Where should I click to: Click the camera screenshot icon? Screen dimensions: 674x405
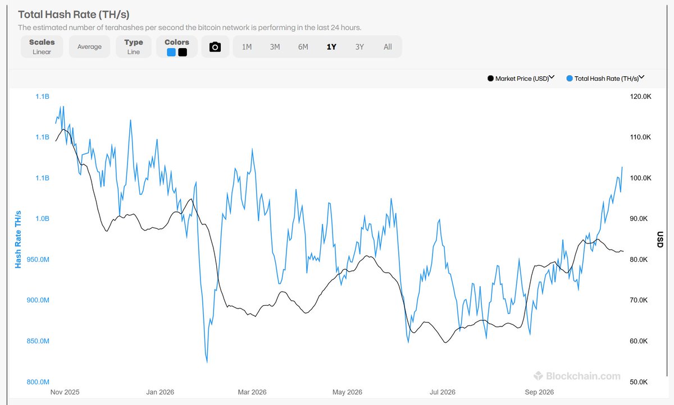215,47
